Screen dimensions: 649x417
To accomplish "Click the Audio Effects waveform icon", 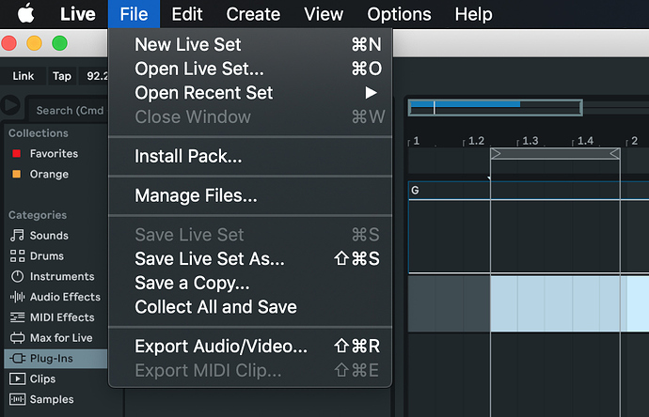I will point(17,297).
